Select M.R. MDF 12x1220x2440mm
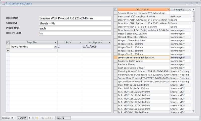Image resolution: width=201 pixels, height=121 pixels. pyautogui.click(x=143, y=92)
